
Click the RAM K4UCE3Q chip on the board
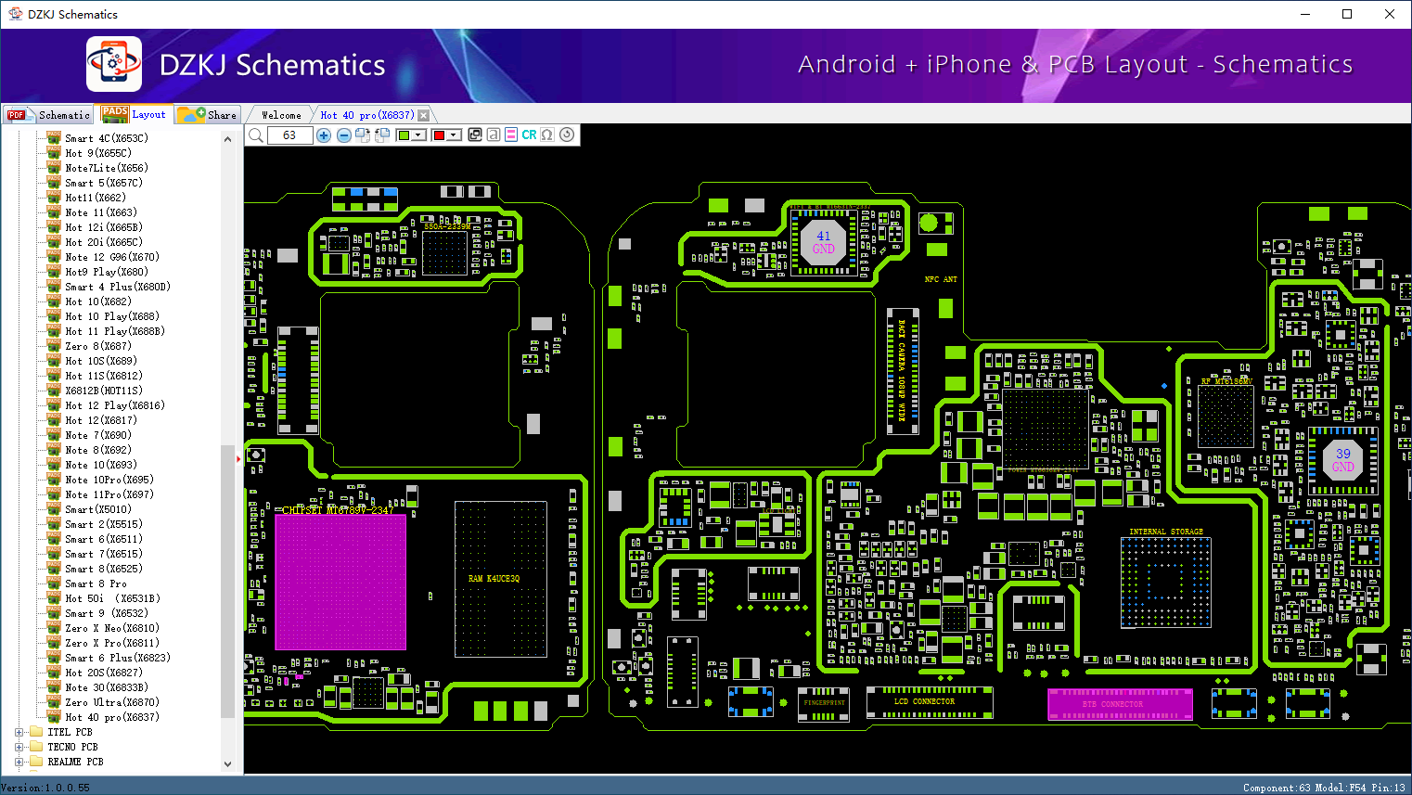click(x=501, y=578)
